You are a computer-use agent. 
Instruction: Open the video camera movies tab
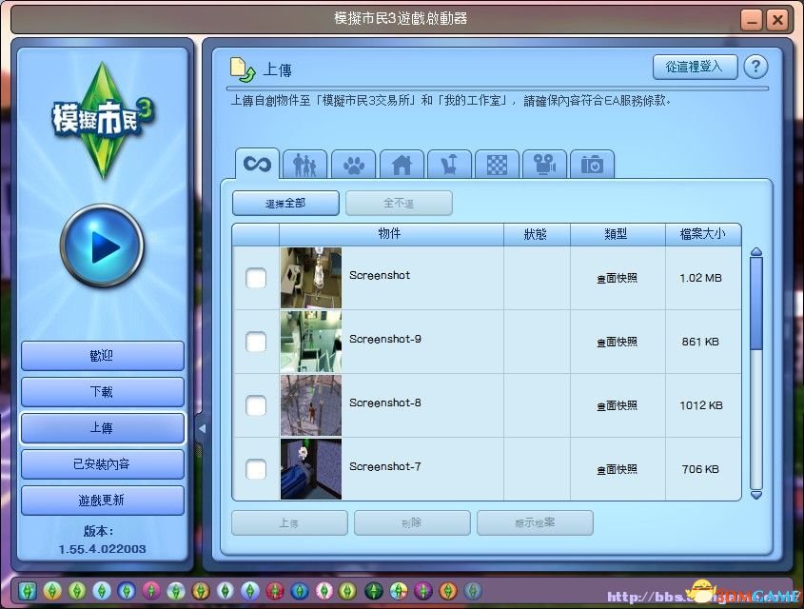544,165
